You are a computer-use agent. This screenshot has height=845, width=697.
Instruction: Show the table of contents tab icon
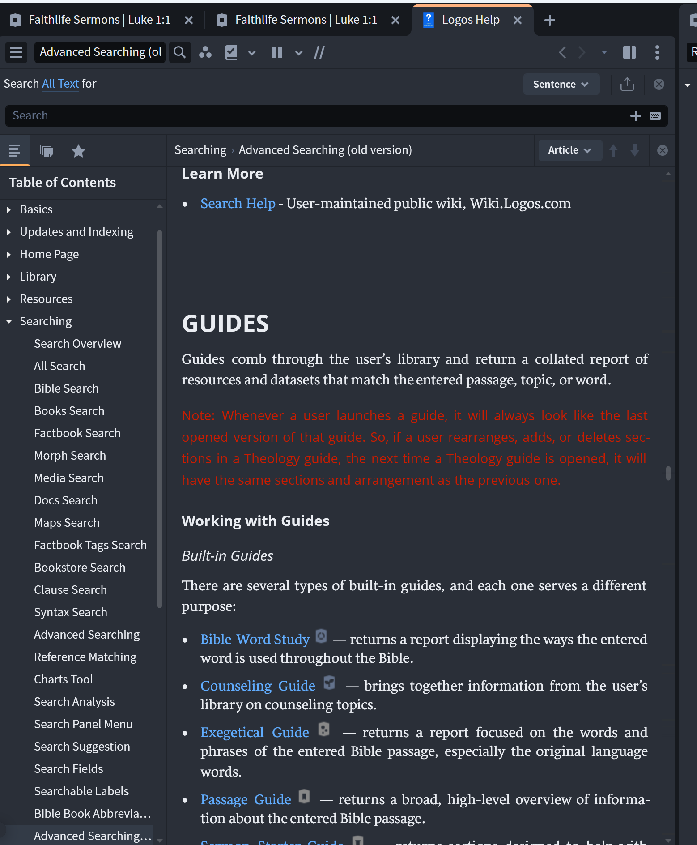pos(14,151)
